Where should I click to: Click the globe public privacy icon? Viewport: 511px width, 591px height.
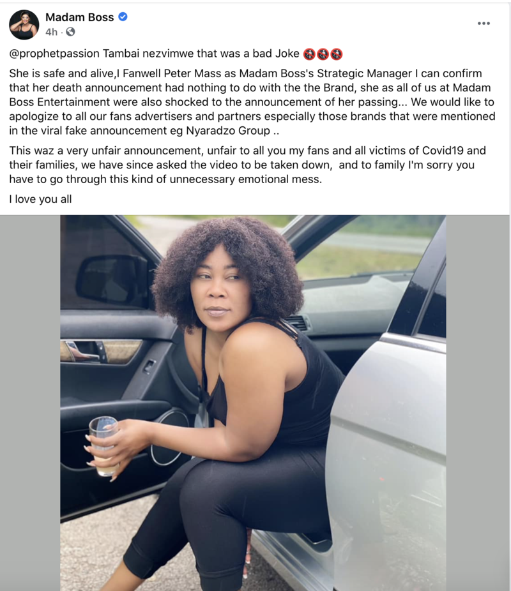[70, 32]
